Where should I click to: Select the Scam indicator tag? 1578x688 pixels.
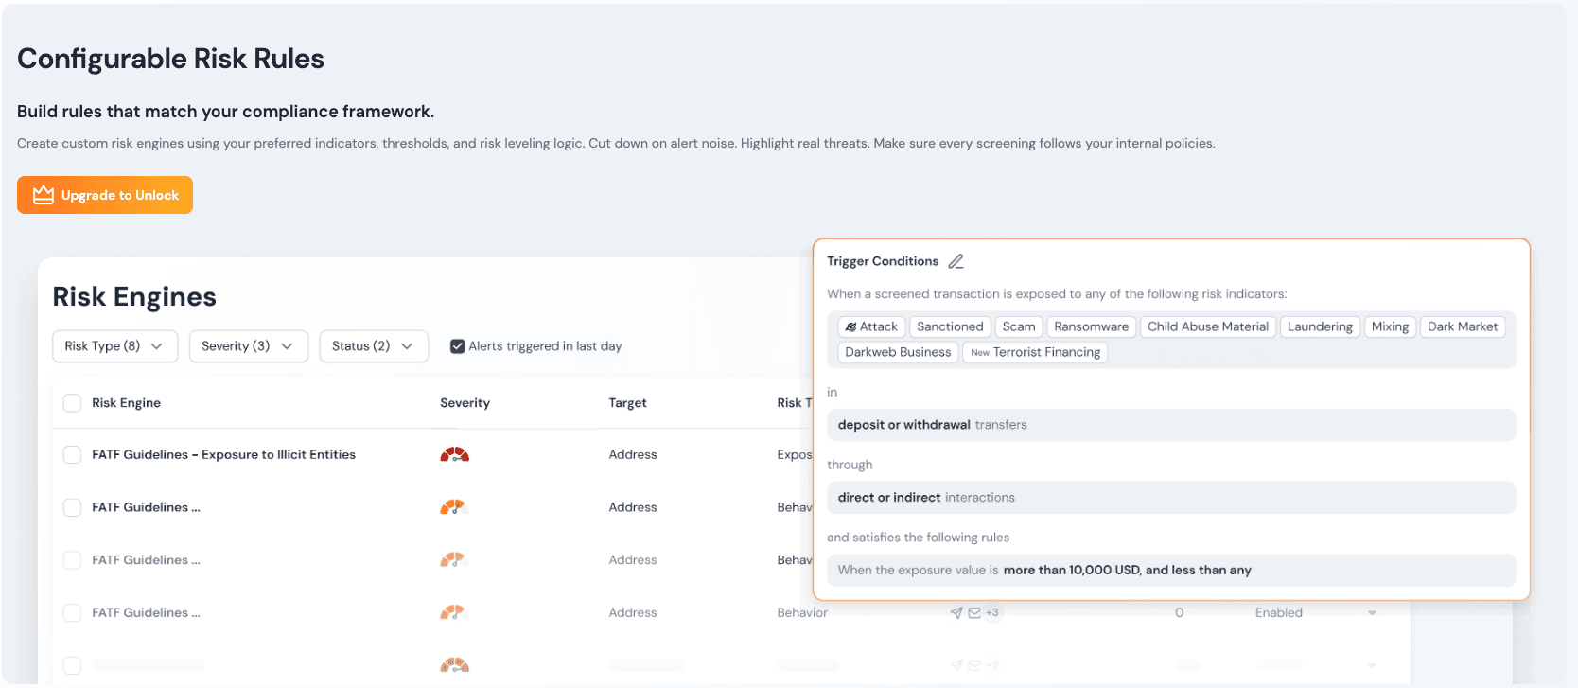click(x=1019, y=326)
